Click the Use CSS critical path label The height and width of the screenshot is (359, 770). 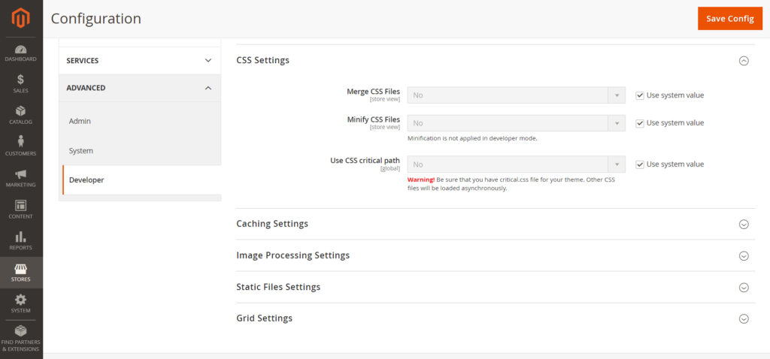[365, 161]
